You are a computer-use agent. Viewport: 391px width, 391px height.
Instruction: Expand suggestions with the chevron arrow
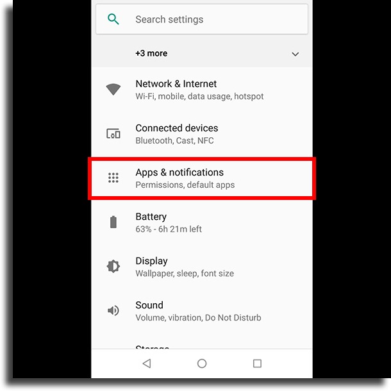(295, 54)
